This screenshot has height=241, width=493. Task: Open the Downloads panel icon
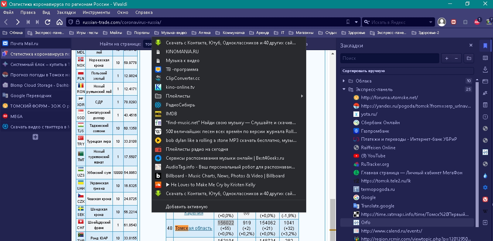tap(485, 69)
